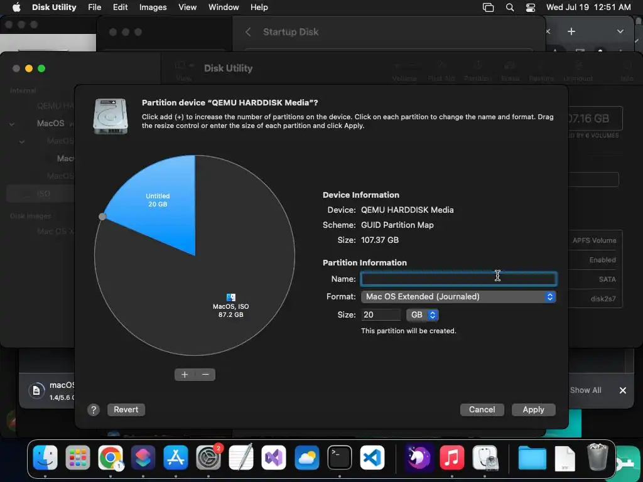Focus the partition Name input field

458,279
